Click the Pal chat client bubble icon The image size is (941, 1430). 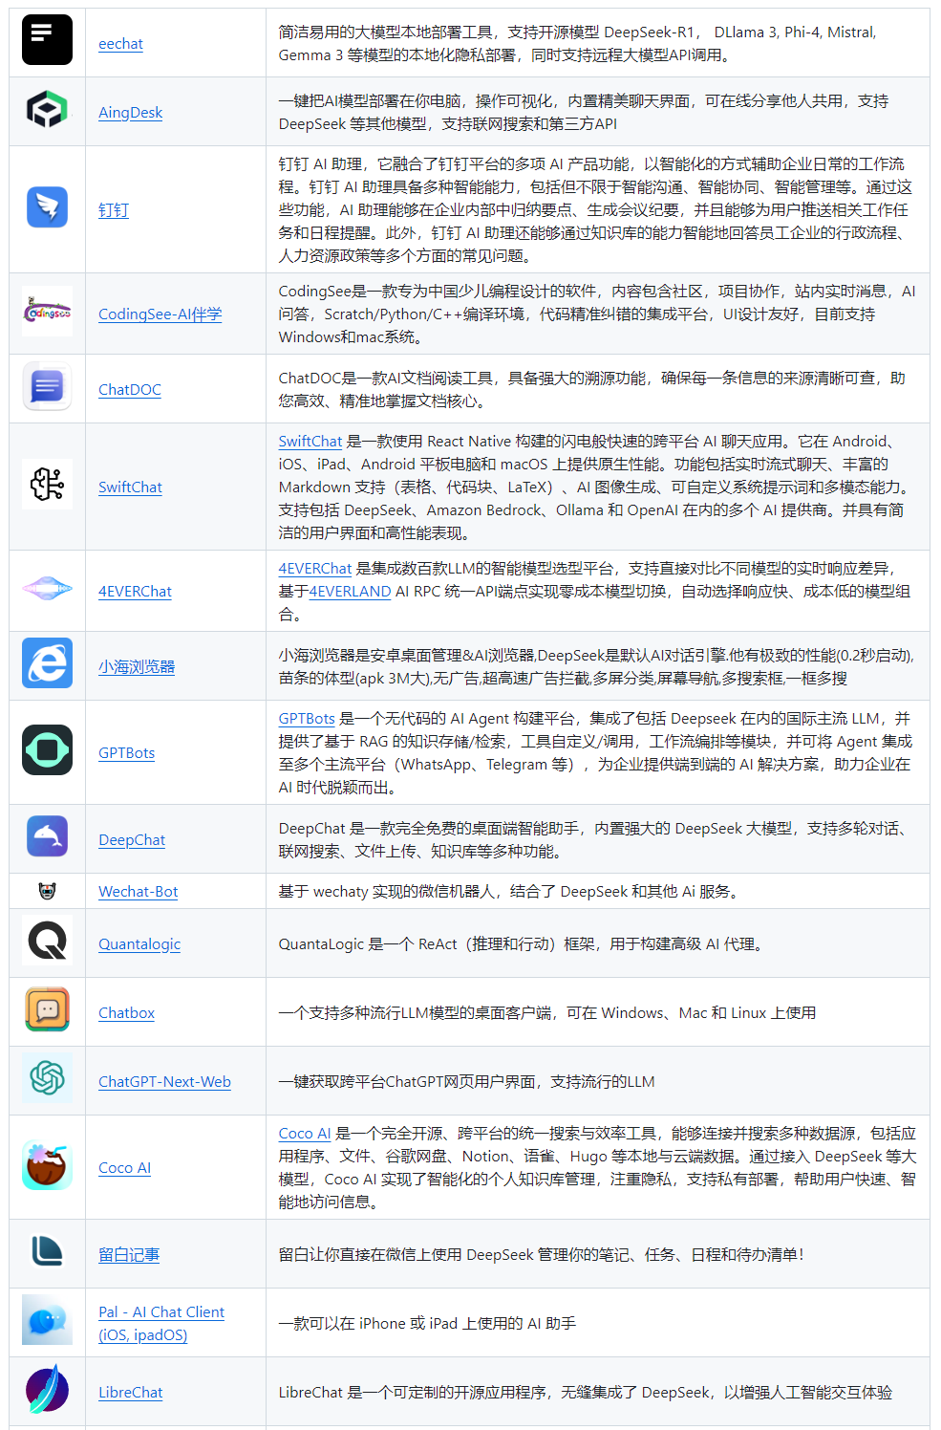[47, 1320]
